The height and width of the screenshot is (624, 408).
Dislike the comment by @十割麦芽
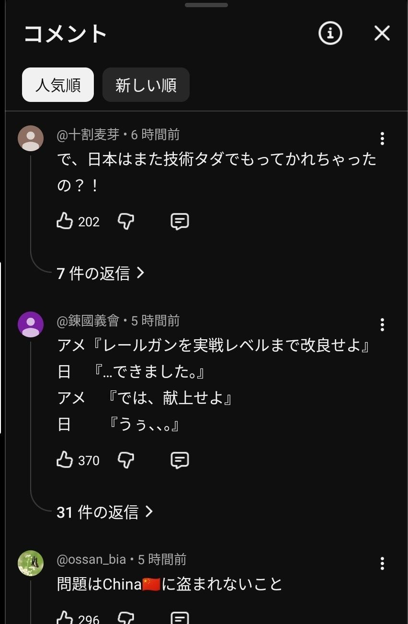point(126,221)
